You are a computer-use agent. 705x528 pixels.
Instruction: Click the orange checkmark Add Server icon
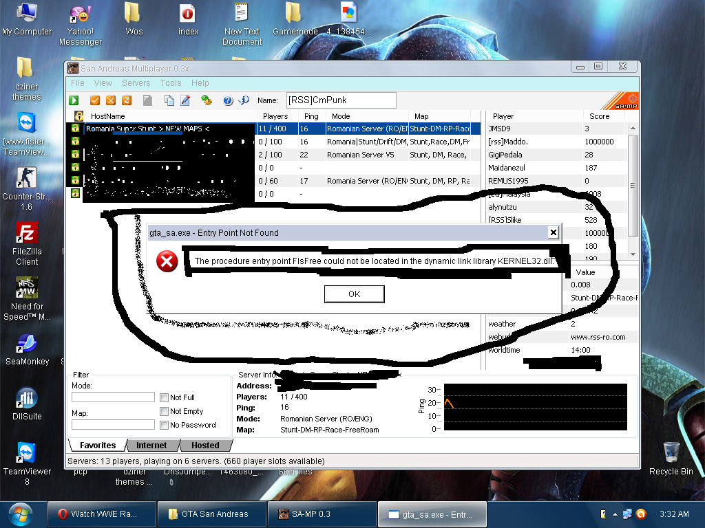(x=95, y=100)
